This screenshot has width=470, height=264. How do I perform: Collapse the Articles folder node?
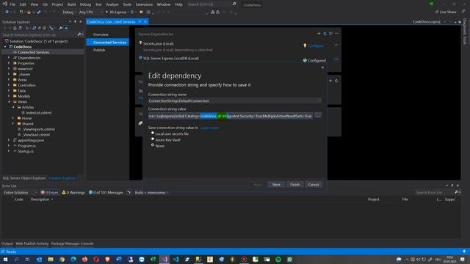pos(13,107)
